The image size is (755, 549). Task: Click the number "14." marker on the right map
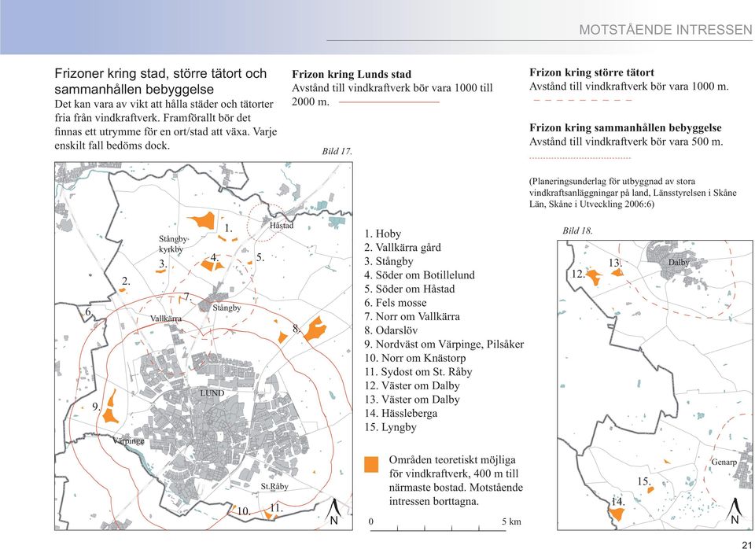[x=618, y=502]
